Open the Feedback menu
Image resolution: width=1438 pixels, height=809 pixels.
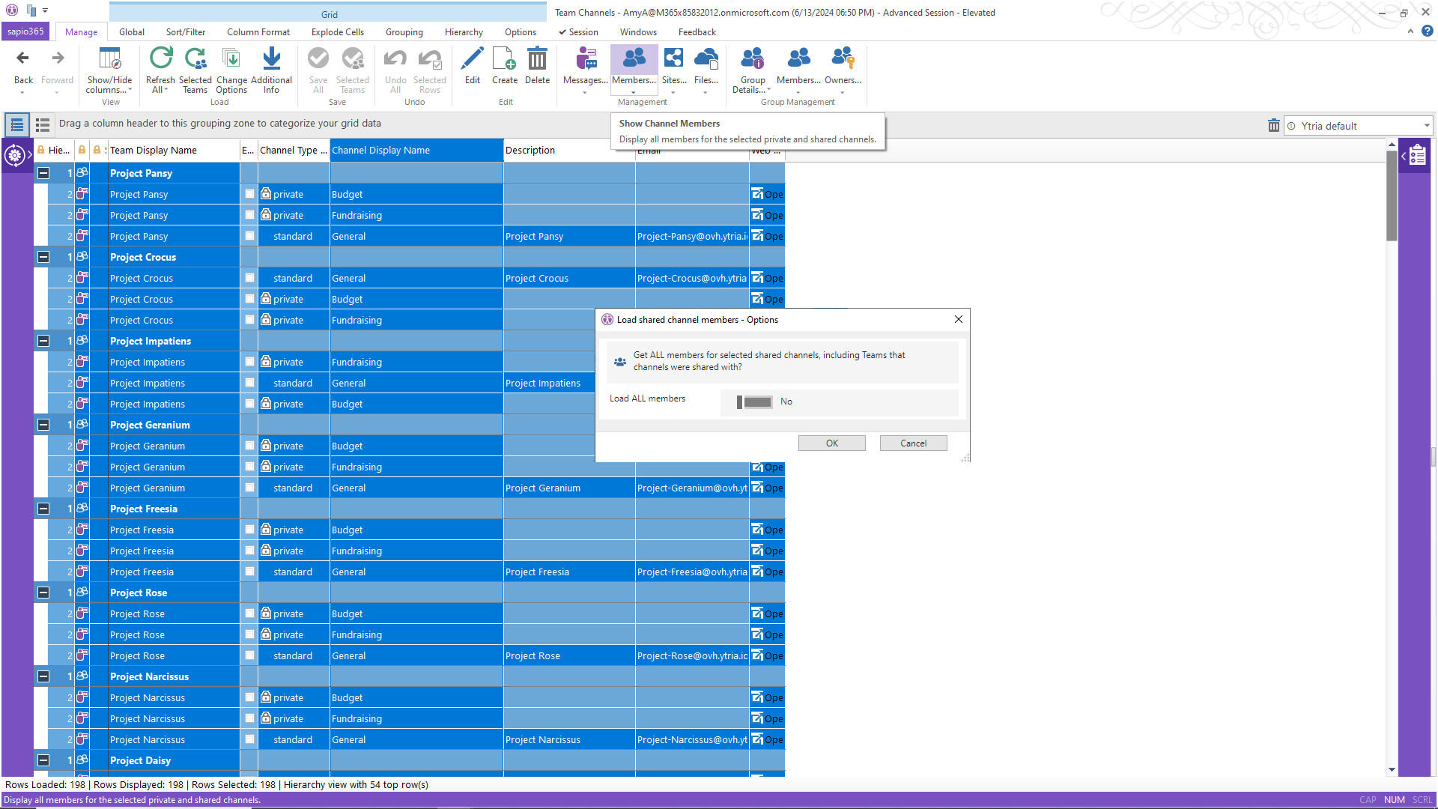pos(697,32)
